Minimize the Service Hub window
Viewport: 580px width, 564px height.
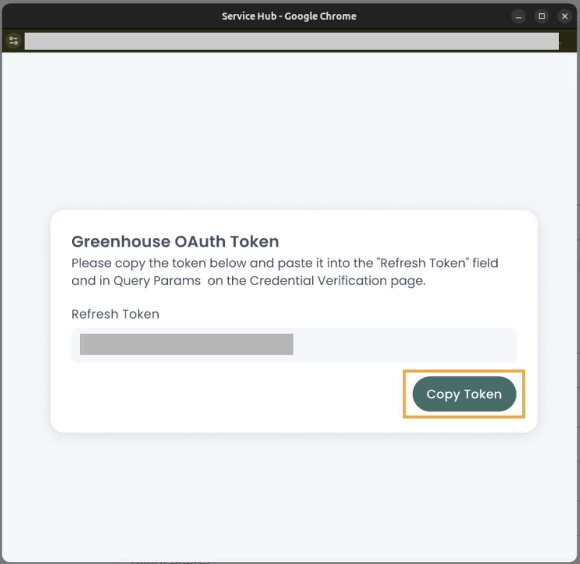pos(519,16)
